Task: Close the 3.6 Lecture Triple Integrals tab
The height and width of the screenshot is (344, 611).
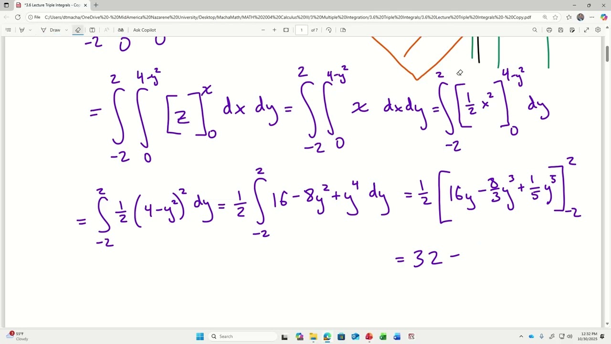Action: [x=85, y=5]
